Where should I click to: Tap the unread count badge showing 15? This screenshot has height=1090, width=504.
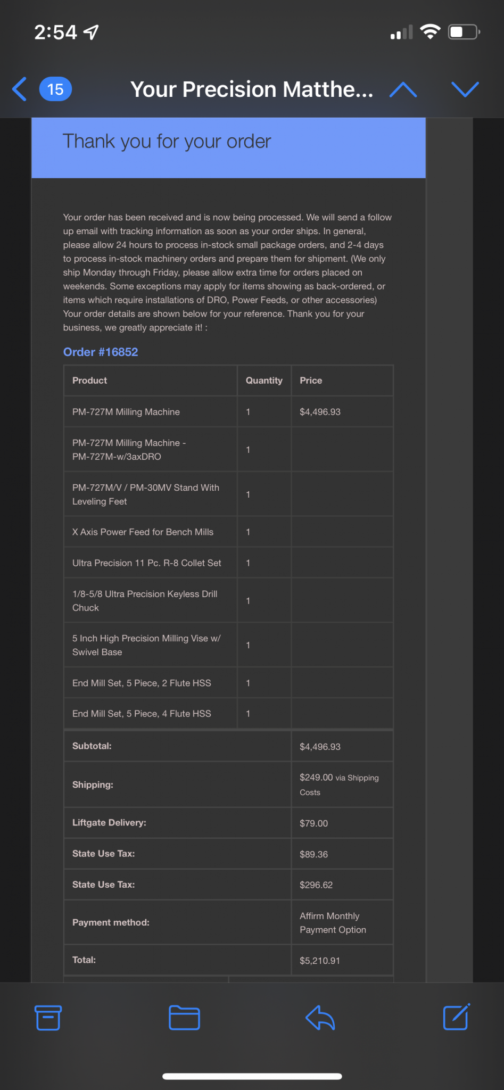coord(55,89)
